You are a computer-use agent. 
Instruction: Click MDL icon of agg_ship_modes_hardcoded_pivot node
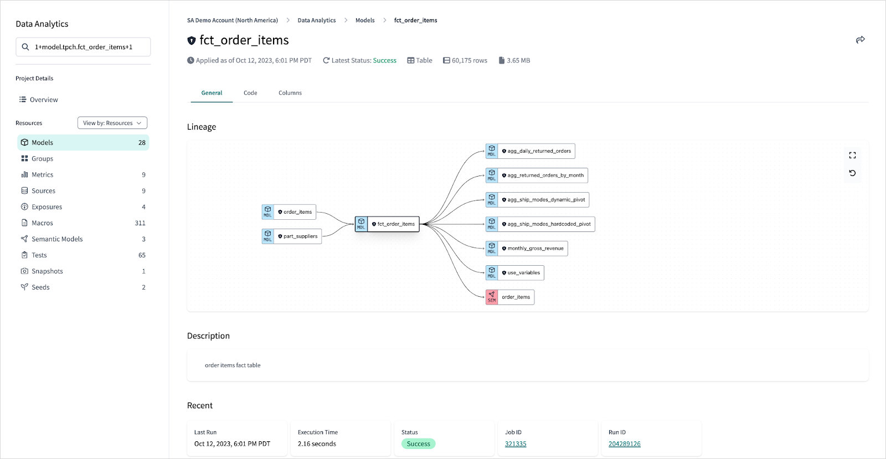tap(492, 224)
